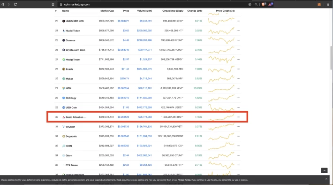This screenshot has width=333, height=185.
Task: Open Brave Shields lion icon
Action: (x=264, y=4)
